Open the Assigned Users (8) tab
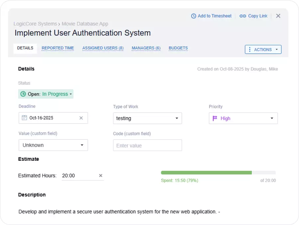 point(103,48)
